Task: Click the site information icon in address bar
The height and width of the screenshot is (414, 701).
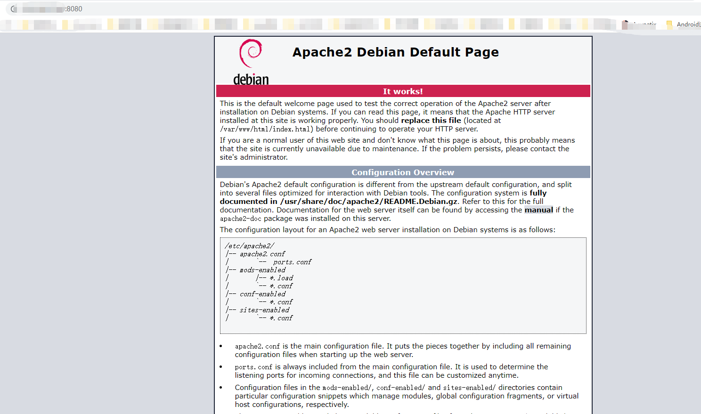Action: (x=14, y=9)
